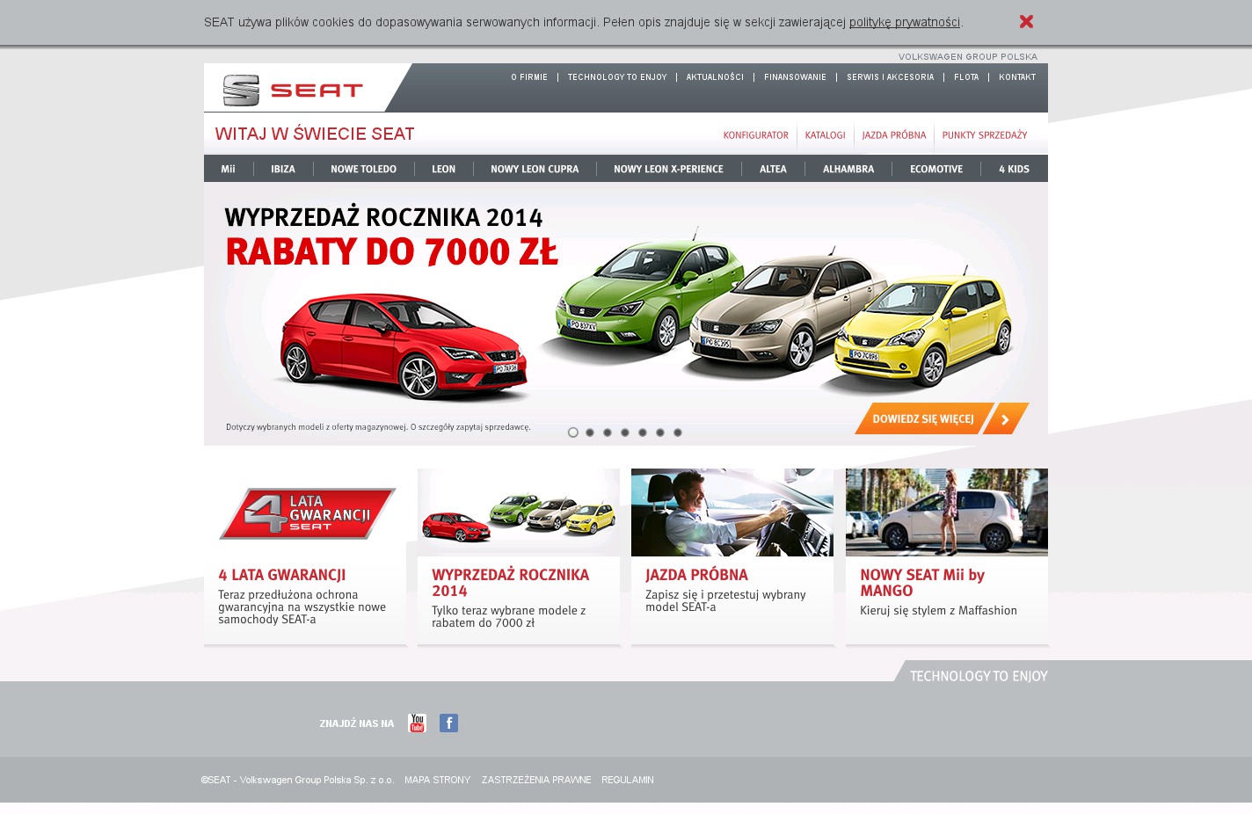
Task: Open the IBIZA model menu
Action: [283, 169]
